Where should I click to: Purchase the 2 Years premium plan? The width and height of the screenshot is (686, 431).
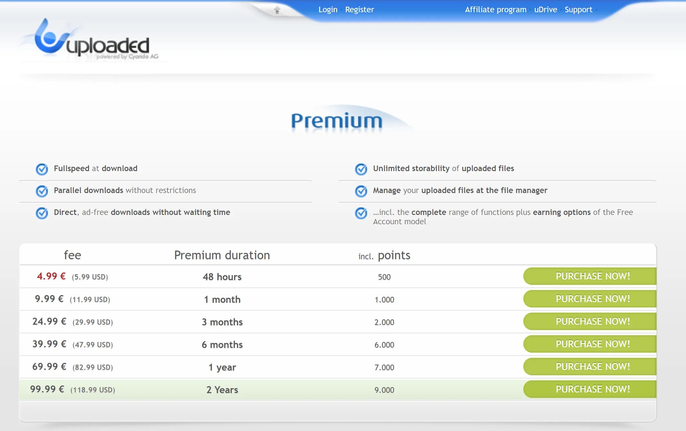point(592,389)
